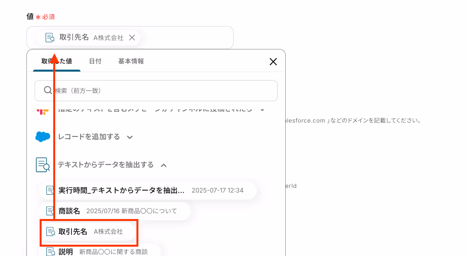Switch to the 取得した値 tab
This screenshot has height=256, width=468.
click(57, 61)
